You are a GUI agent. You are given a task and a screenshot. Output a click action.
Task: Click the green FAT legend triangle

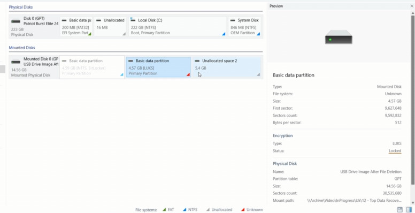click(x=164, y=210)
